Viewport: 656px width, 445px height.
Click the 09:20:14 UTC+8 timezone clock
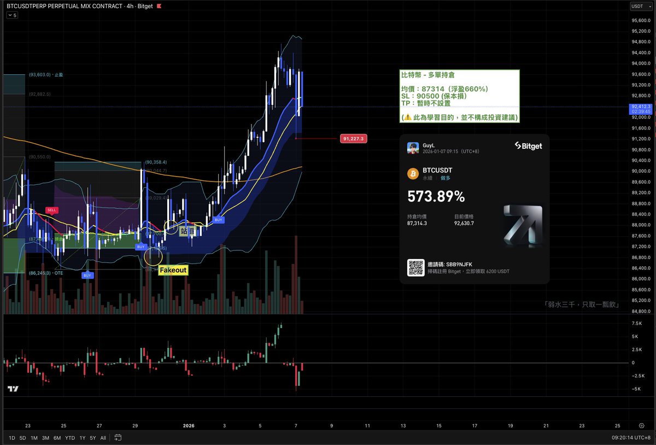pos(632,438)
